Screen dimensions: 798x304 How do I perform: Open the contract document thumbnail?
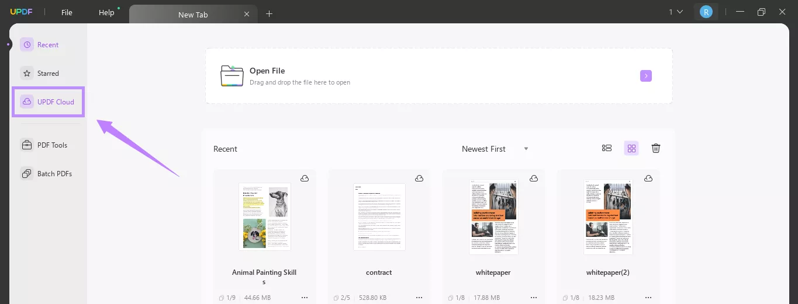[379, 216]
